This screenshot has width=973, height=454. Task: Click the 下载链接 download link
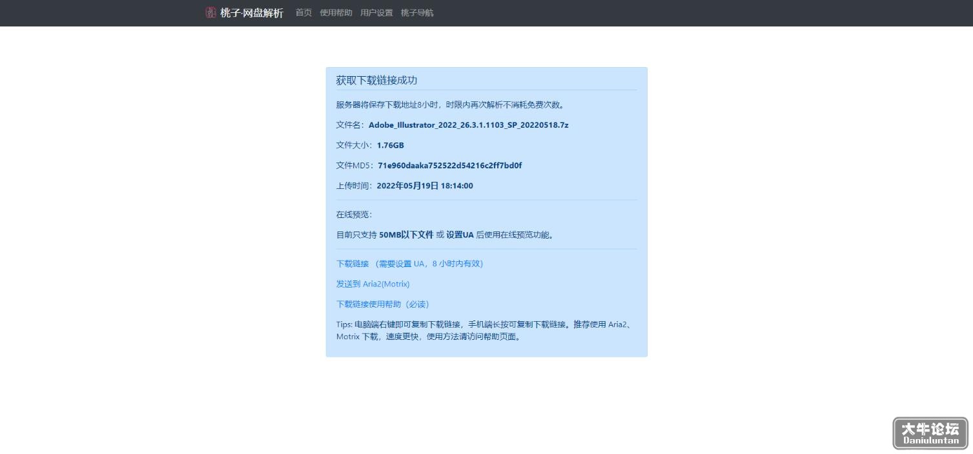pyautogui.click(x=409, y=264)
